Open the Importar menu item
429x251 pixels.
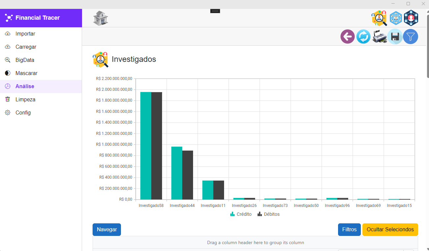pyautogui.click(x=25, y=34)
